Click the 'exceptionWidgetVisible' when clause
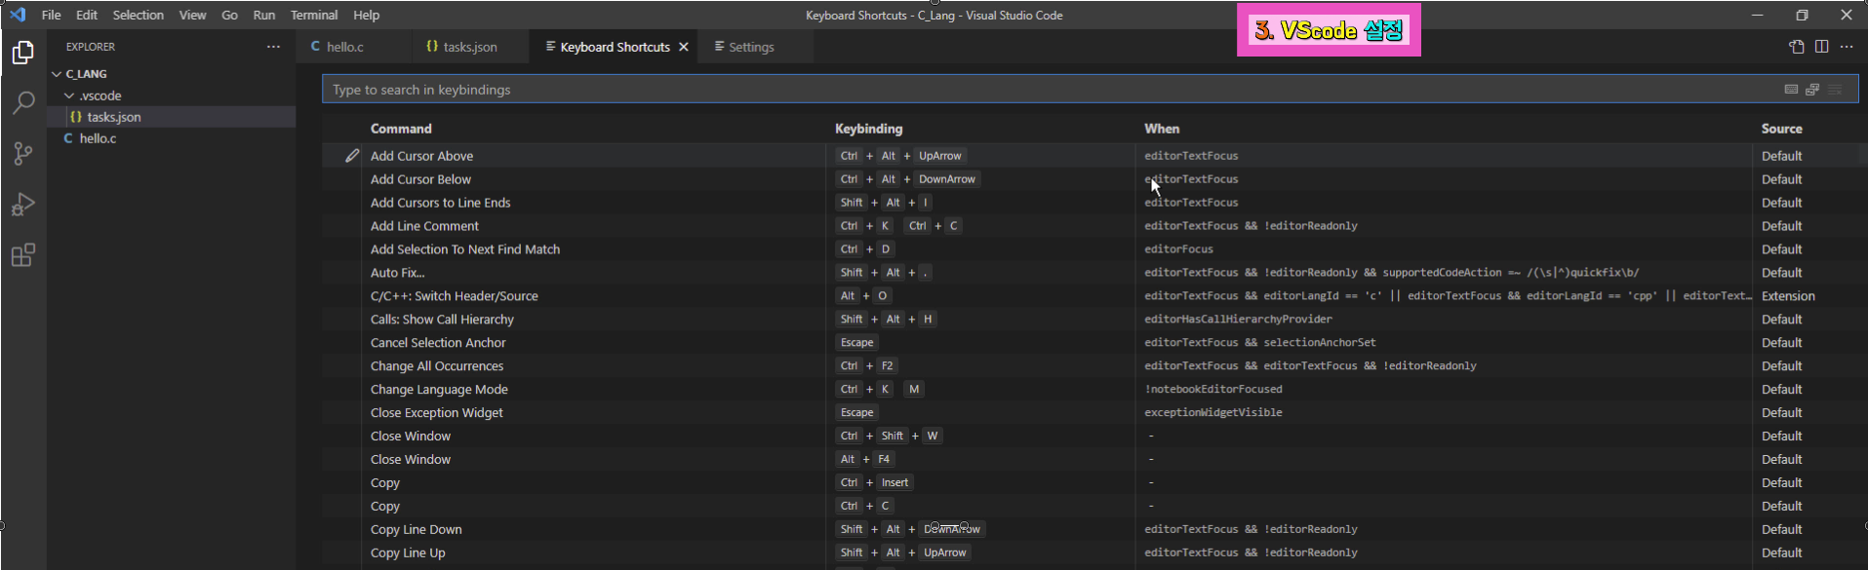Screen dimensions: 1868x570 click(x=1213, y=413)
